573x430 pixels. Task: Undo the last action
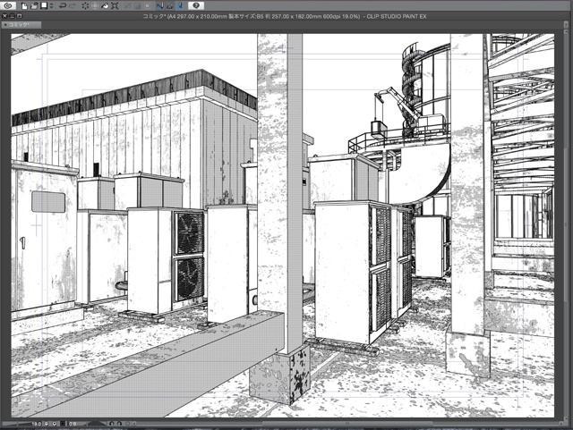click(x=63, y=6)
